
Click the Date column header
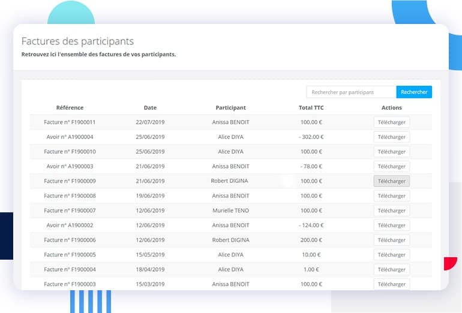click(150, 108)
